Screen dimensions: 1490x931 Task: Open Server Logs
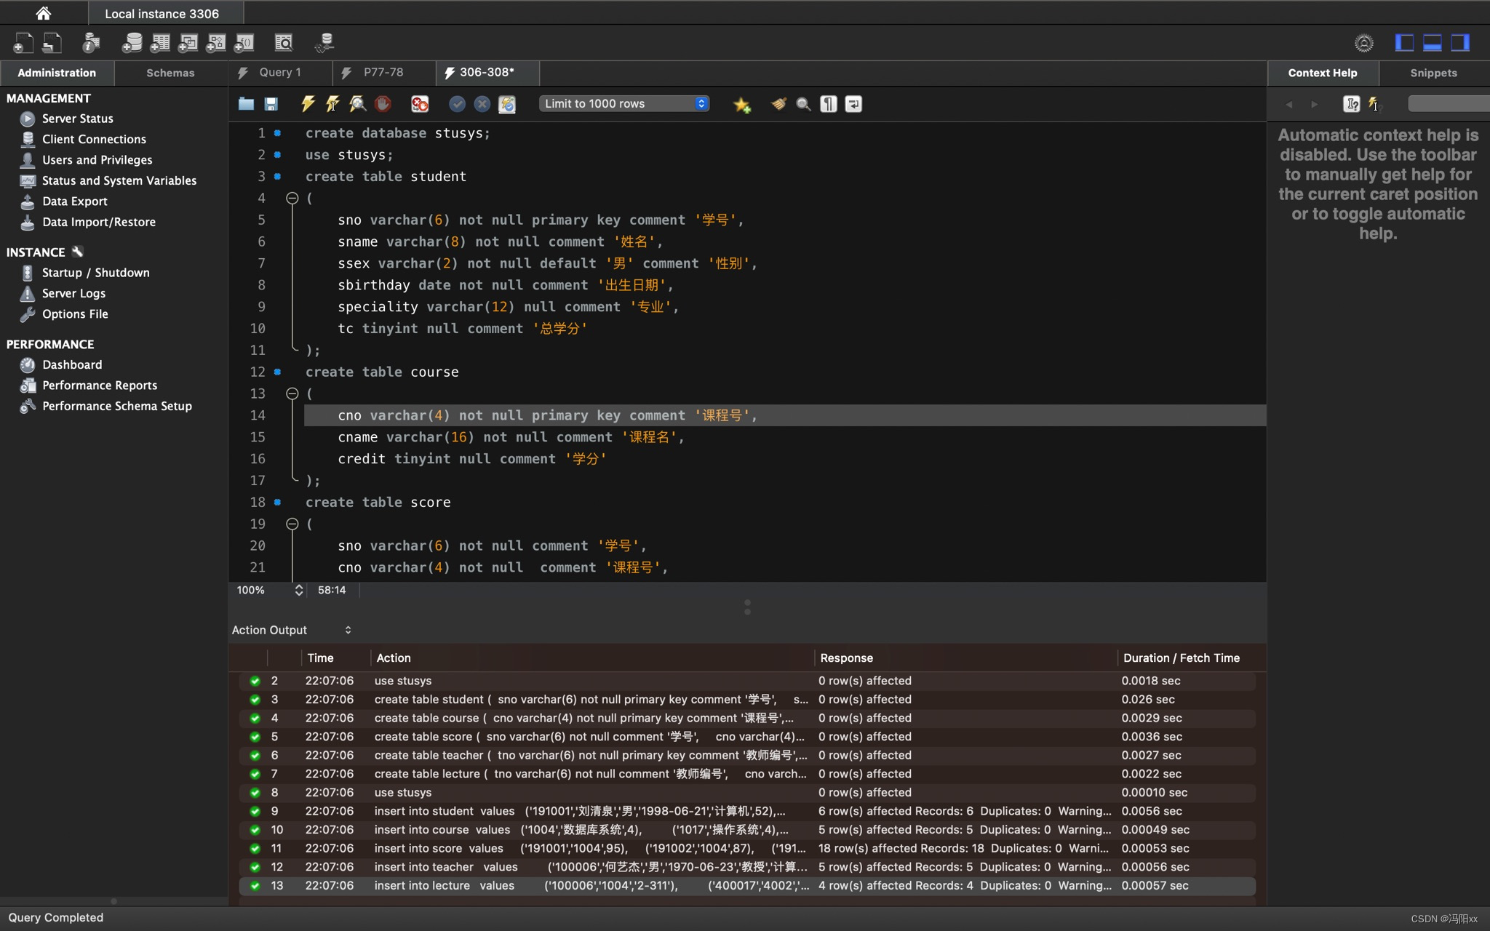click(73, 293)
